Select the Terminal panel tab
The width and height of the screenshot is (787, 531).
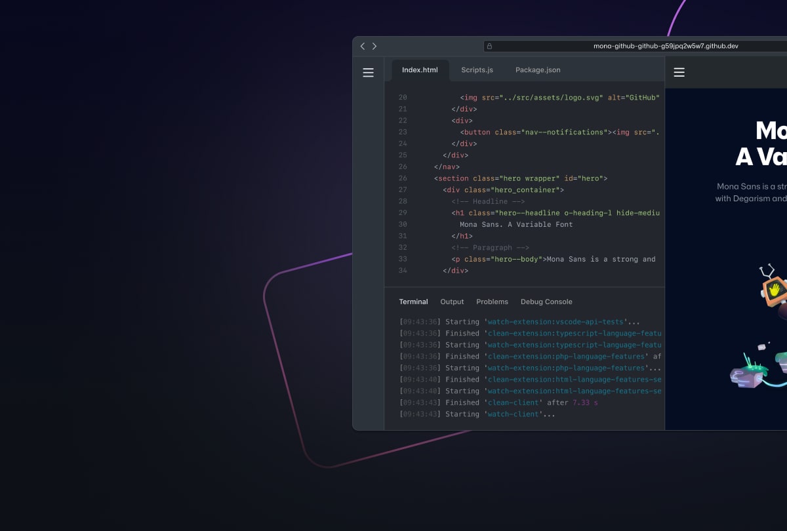pos(413,302)
